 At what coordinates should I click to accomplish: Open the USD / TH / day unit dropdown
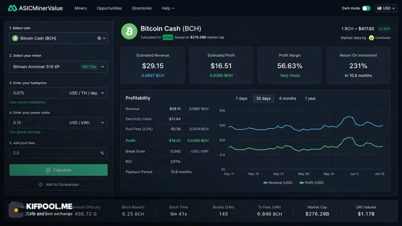coord(86,93)
